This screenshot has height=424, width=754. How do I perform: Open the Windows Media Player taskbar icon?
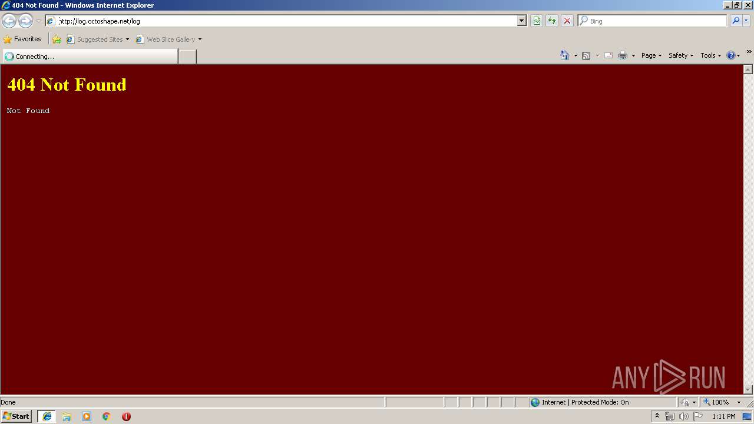pyautogui.click(x=87, y=416)
